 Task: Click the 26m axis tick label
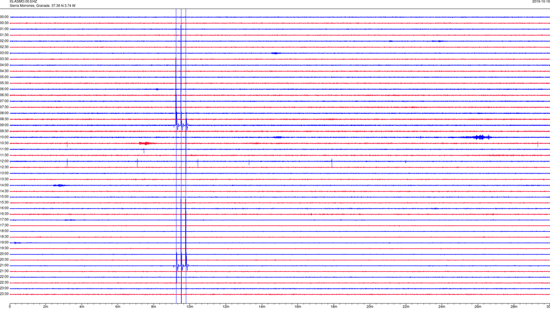pyautogui.click(x=478, y=307)
